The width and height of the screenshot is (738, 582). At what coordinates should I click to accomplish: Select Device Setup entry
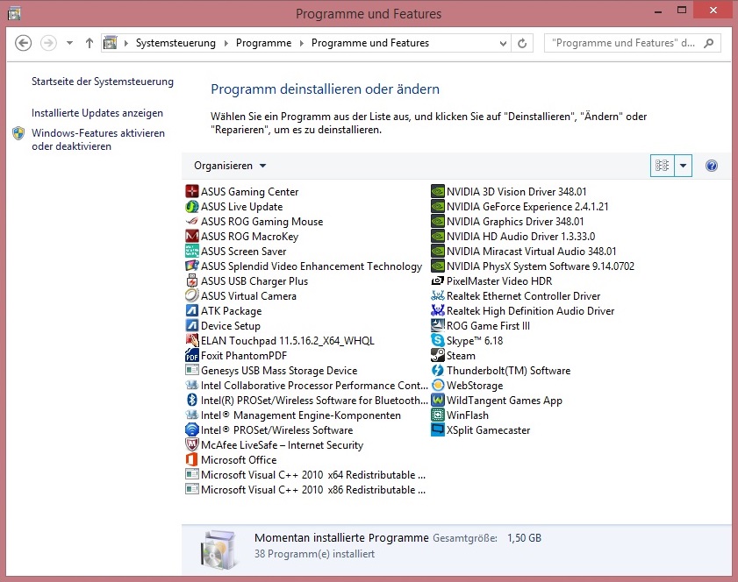(x=223, y=325)
